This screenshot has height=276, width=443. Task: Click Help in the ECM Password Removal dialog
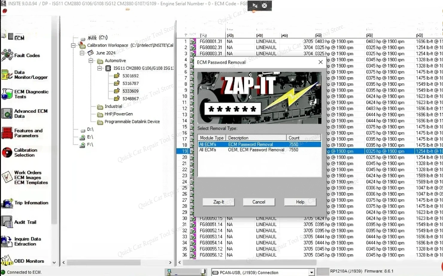[300, 202]
